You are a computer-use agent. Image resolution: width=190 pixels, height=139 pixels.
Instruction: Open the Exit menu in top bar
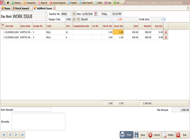point(117,3)
